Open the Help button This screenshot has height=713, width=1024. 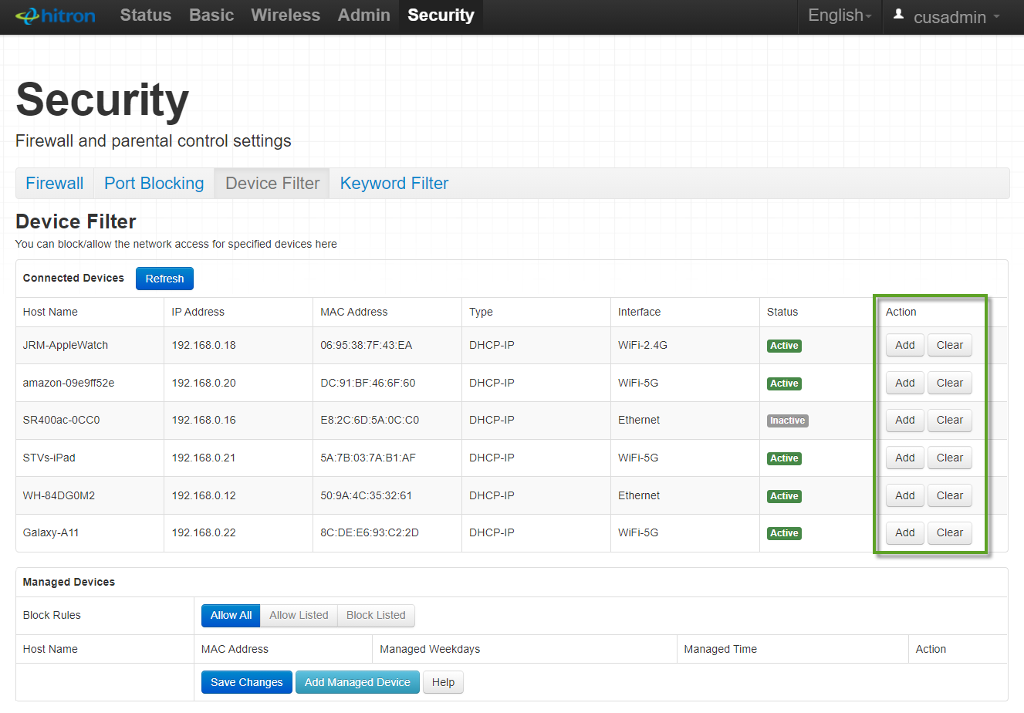443,682
